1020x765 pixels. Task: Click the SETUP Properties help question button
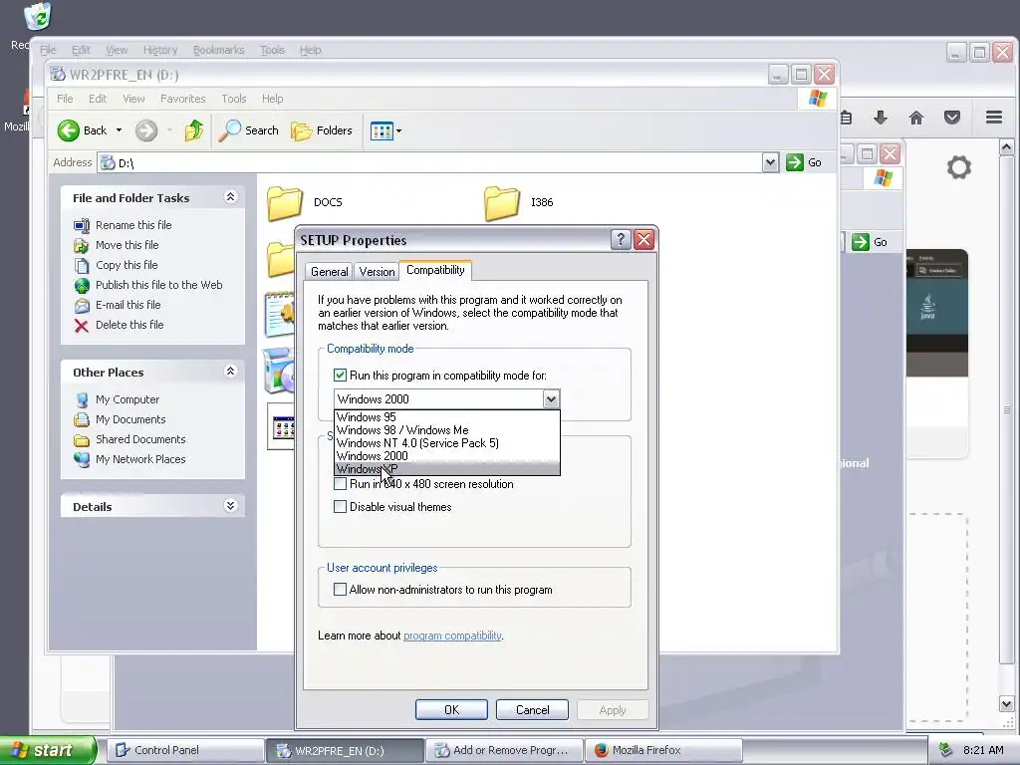click(621, 240)
